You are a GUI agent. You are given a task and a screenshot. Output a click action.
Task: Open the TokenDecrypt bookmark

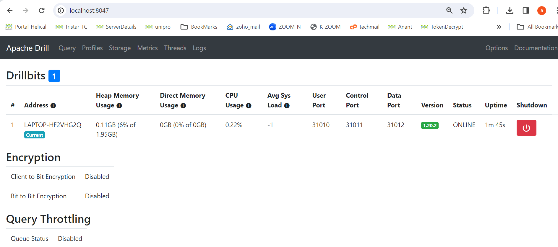coord(442,27)
